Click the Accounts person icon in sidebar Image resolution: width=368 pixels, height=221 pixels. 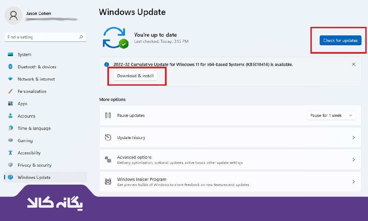click(10, 116)
